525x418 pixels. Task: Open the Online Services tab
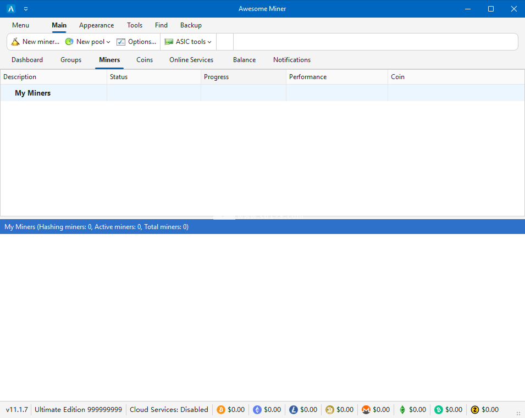(x=191, y=59)
